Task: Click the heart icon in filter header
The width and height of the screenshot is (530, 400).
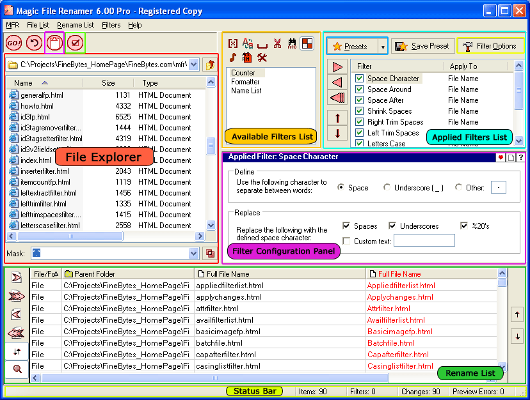Action: (x=501, y=157)
